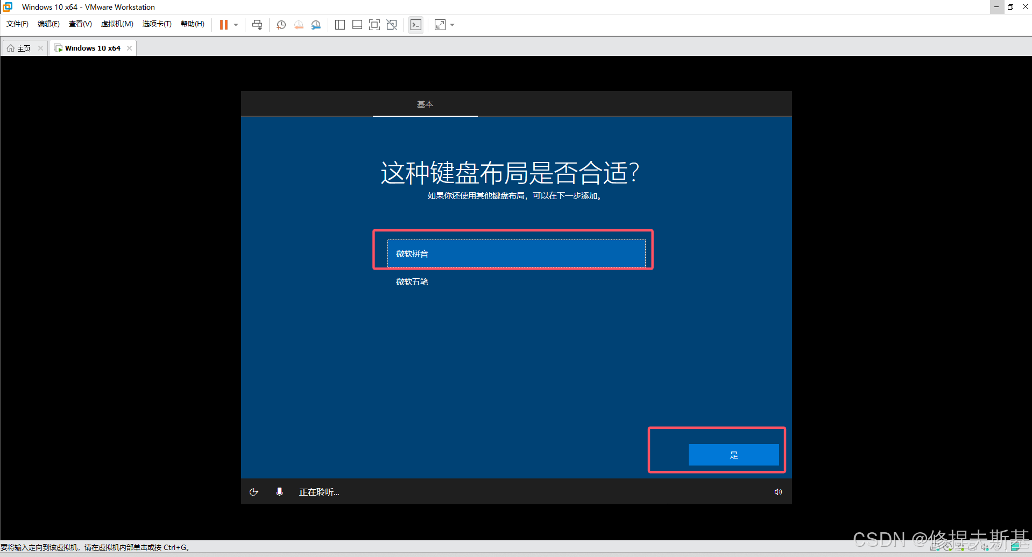Take a snapshot of the VM

[281, 25]
